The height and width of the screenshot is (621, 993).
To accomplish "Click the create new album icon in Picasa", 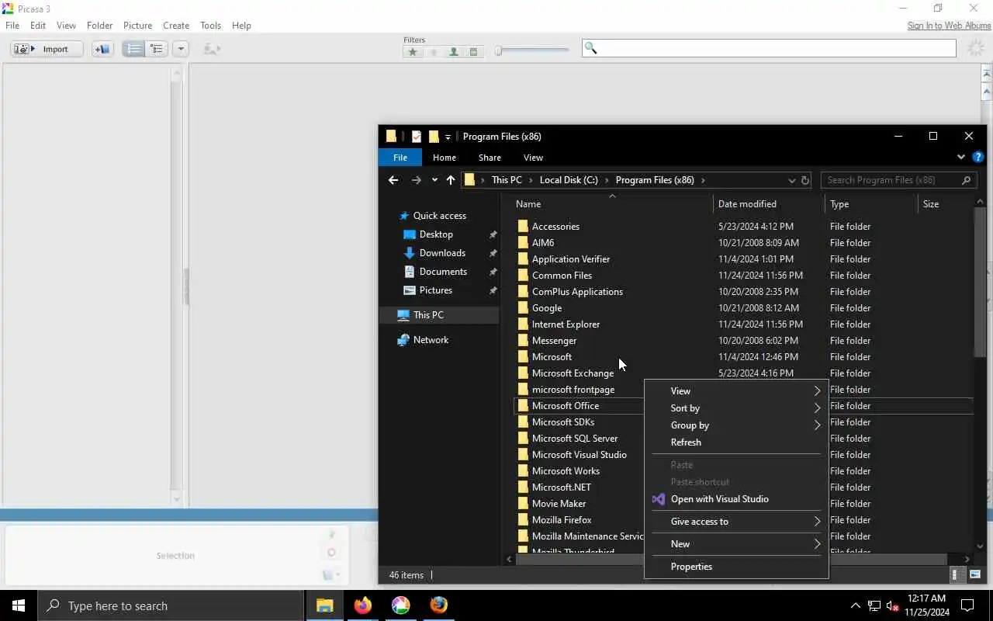I will [x=102, y=49].
